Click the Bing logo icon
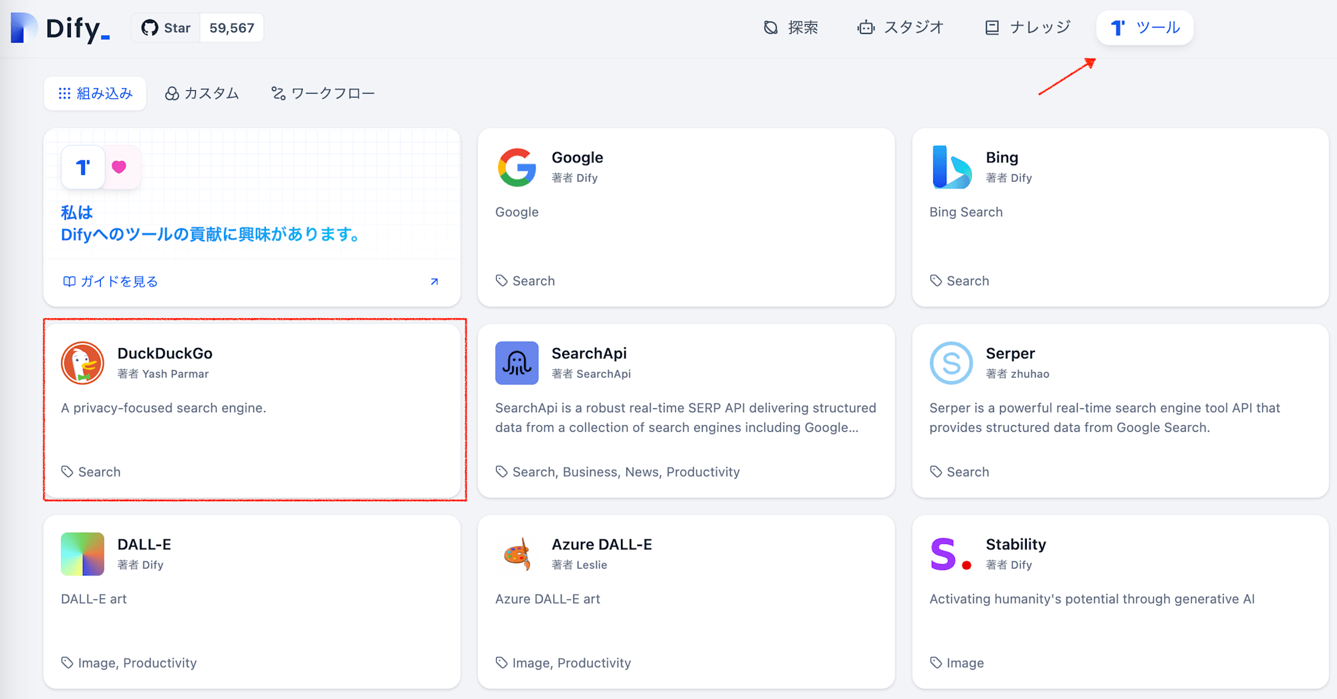Viewport: 1337px width, 699px height. [x=951, y=167]
